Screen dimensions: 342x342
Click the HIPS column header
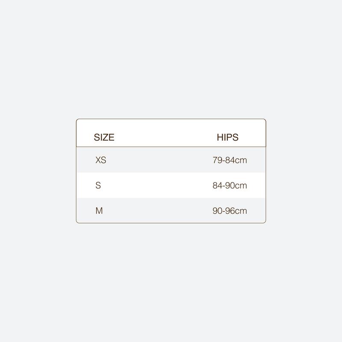tap(227, 137)
